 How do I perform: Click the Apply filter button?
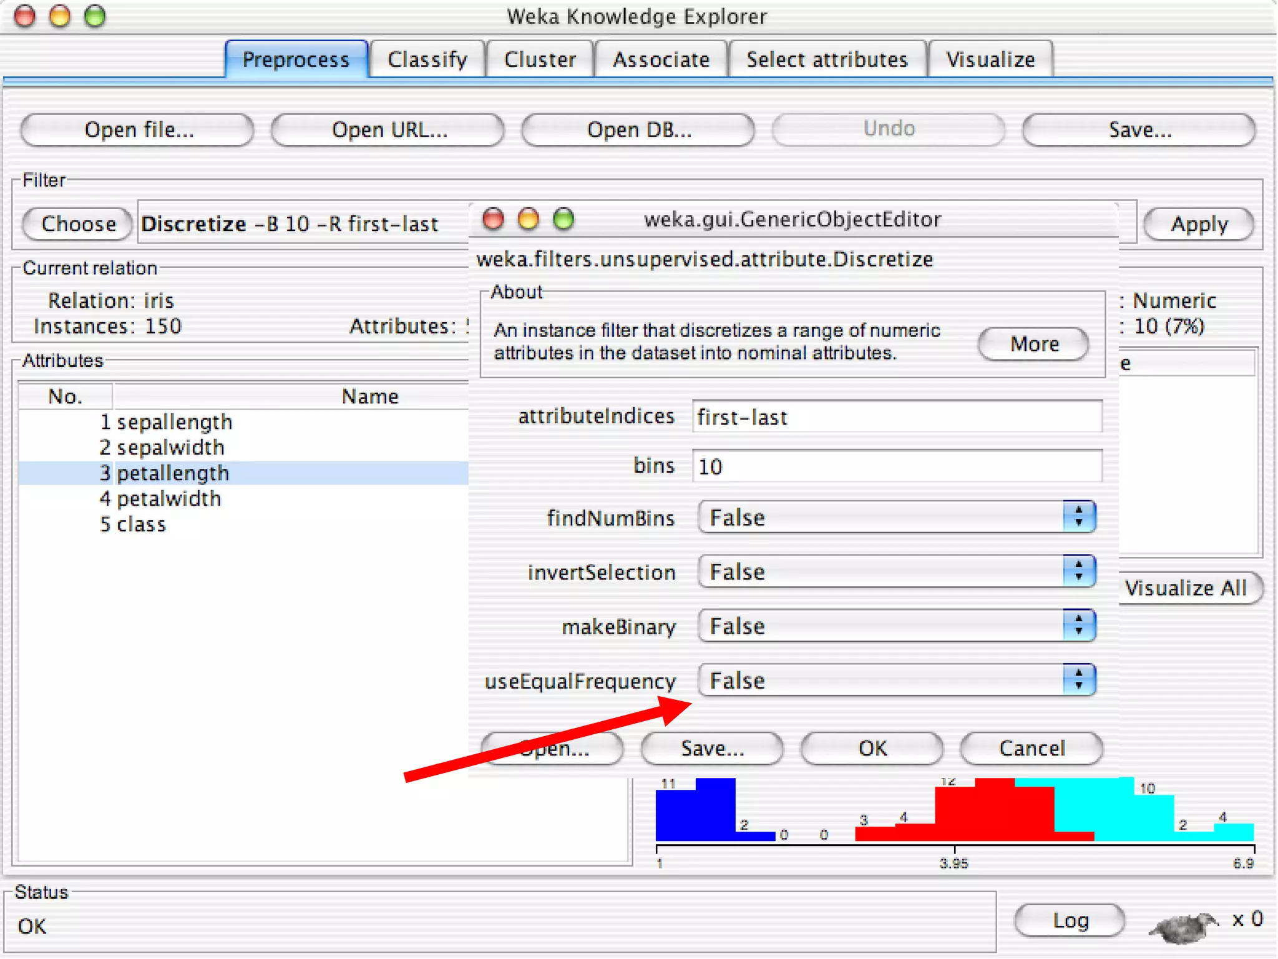pos(1199,224)
